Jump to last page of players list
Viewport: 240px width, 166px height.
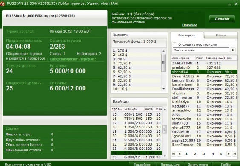coord(234,154)
